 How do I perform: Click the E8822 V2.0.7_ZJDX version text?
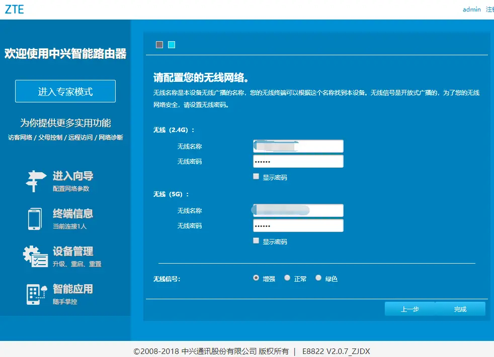336,351
